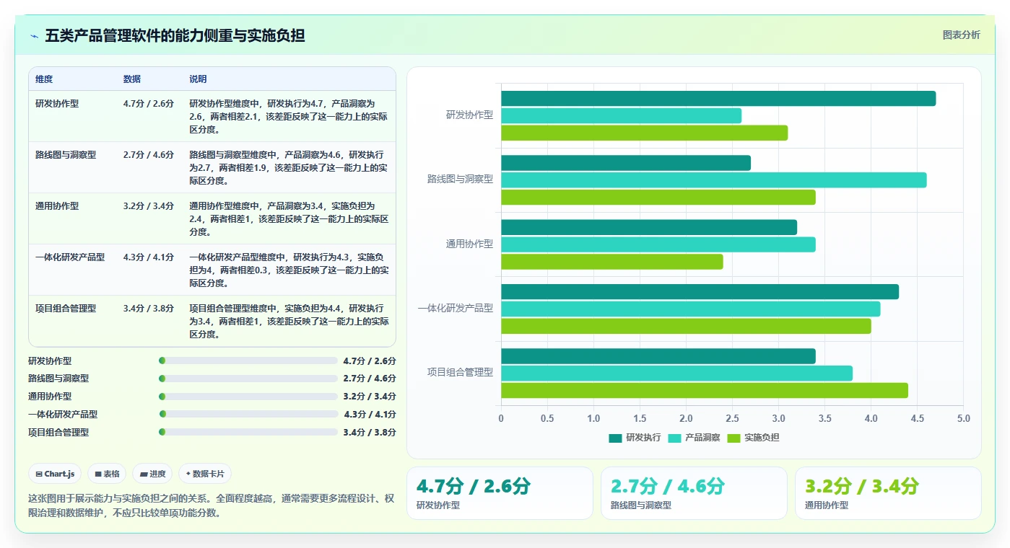The width and height of the screenshot is (1010, 548).
Task: Click the 实施负担 bar for 路线图与洞察型
Action: coord(658,198)
